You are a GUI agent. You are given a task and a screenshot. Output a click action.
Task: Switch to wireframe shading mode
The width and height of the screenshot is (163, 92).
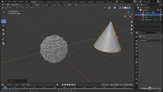point(123,8)
